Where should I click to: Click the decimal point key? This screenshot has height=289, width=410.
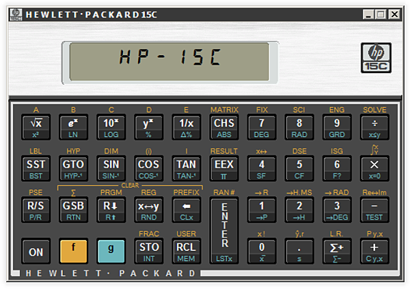[x=299, y=252]
